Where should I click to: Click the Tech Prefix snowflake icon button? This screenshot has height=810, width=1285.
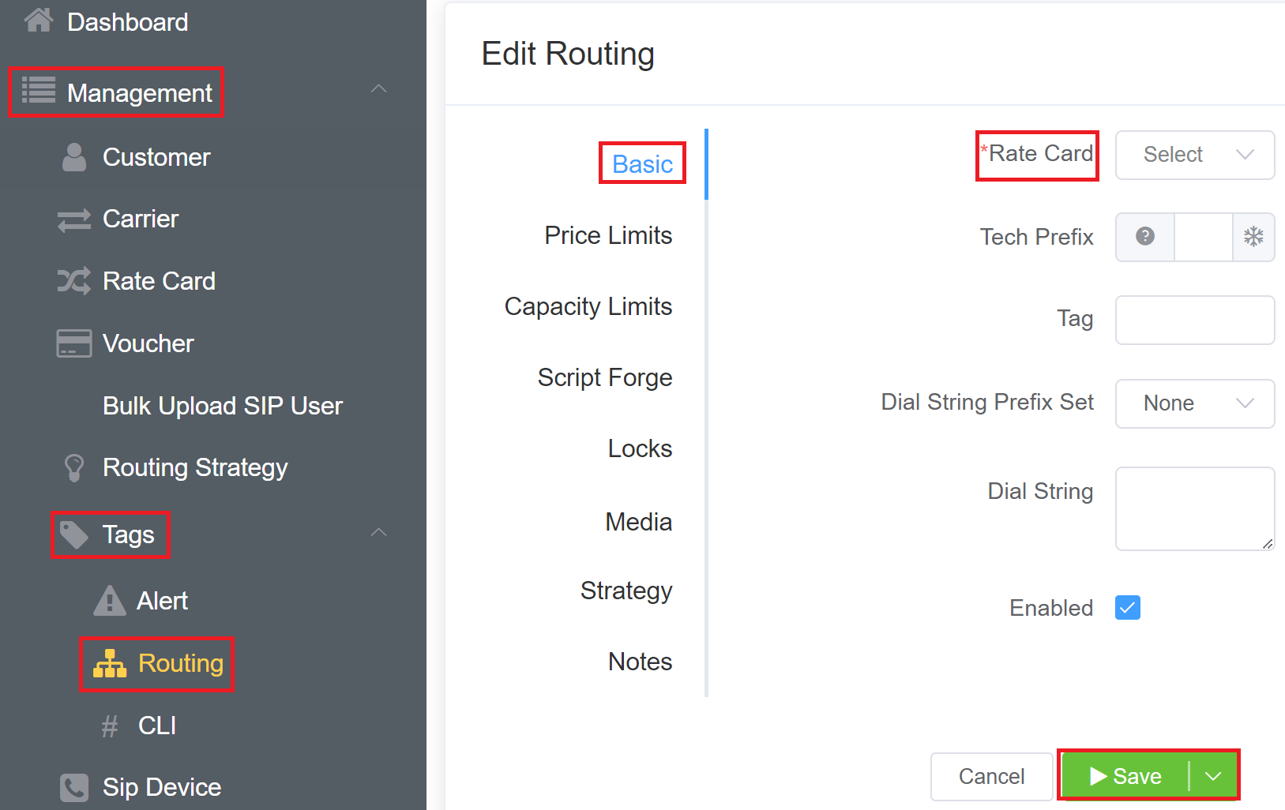[x=1253, y=236]
